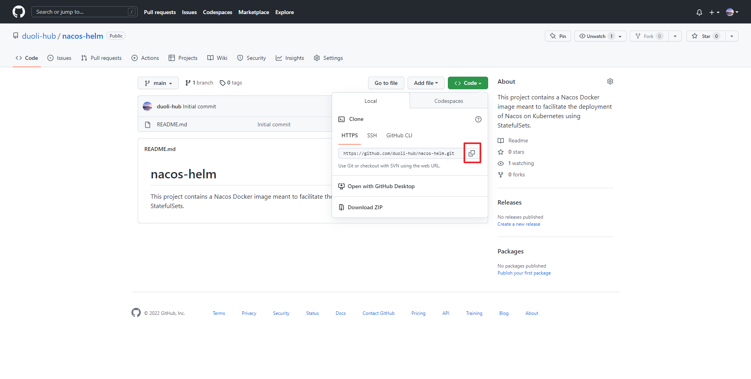
Task: Open the About section settings gear
Action: click(610, 81)
